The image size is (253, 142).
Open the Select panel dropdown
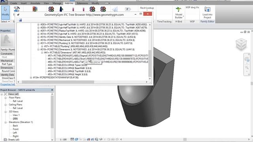pyautogui.click(x=5, y=21)
